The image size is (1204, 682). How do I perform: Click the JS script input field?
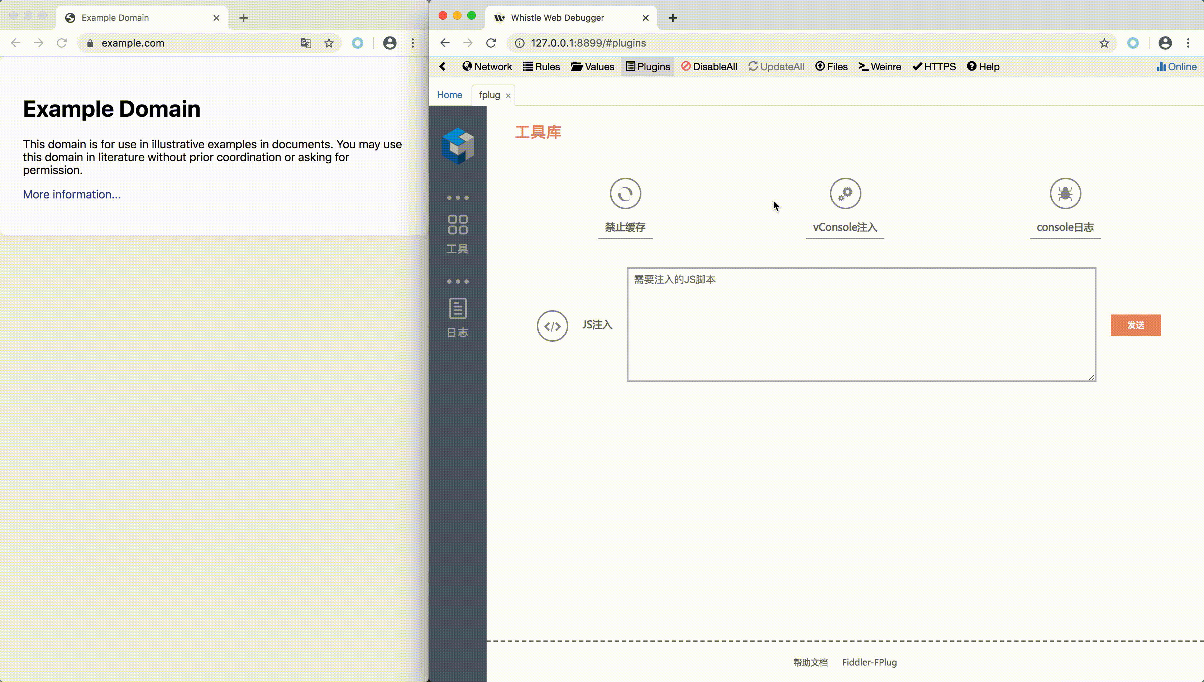pos(862,325)
